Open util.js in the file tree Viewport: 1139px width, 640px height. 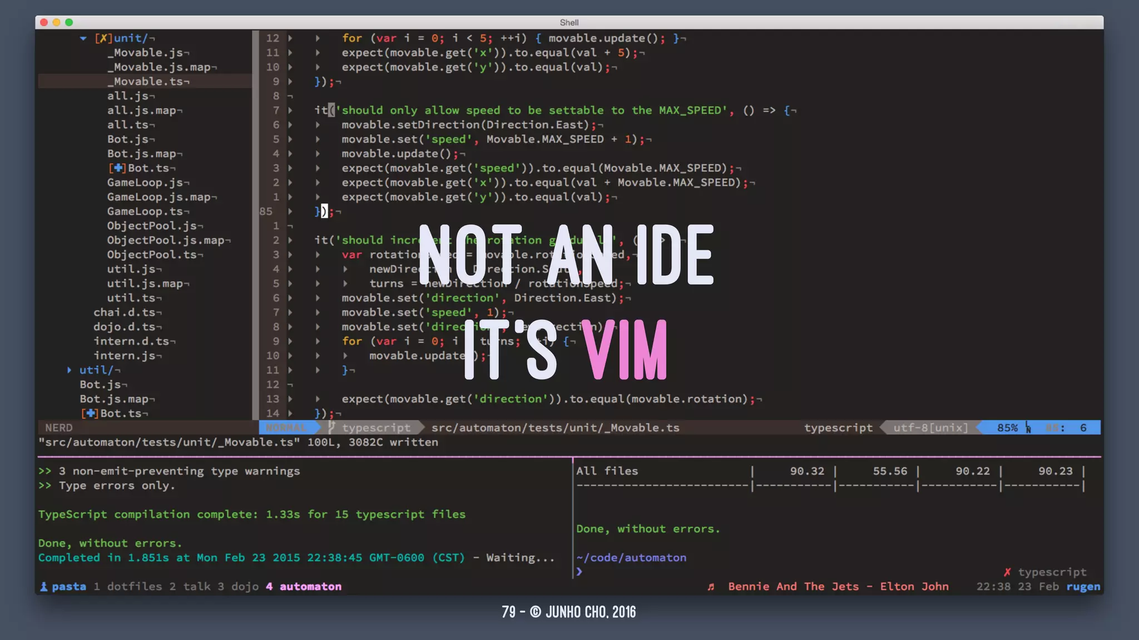(131, 269)
